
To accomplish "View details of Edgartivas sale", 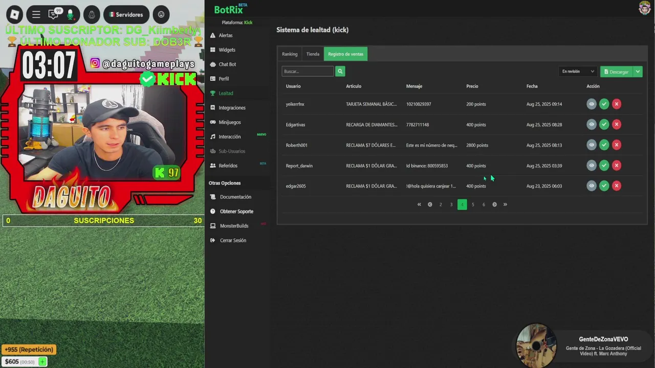I will click(x=592, y=124).
